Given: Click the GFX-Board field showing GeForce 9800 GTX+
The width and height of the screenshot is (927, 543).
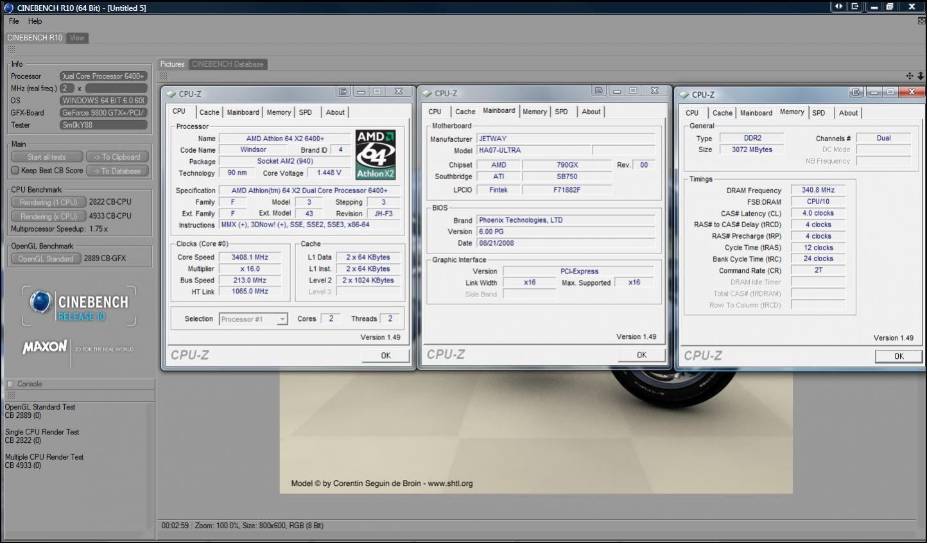Looking at the screenshot, I should point(103,113).
